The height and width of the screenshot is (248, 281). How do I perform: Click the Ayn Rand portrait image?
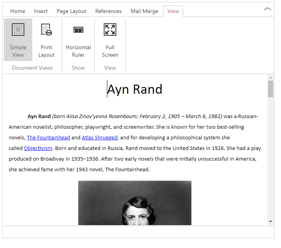[x=135, y=203]
